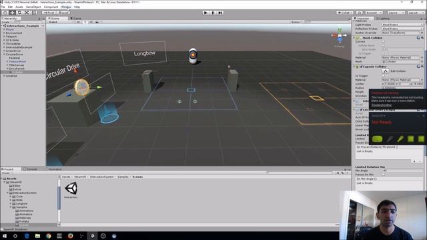Open the File menu
This screenshot has height=240, width=427.
coord(3,7)
